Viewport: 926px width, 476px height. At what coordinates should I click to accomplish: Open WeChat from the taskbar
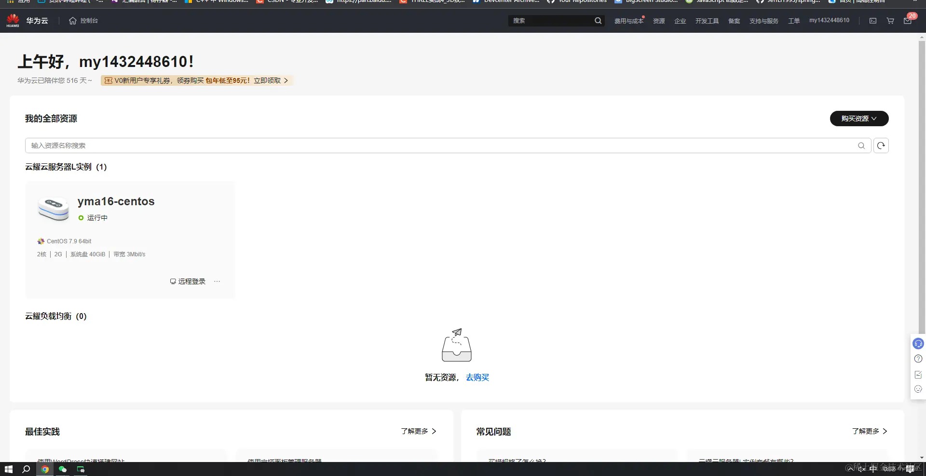tap(63, 469)
